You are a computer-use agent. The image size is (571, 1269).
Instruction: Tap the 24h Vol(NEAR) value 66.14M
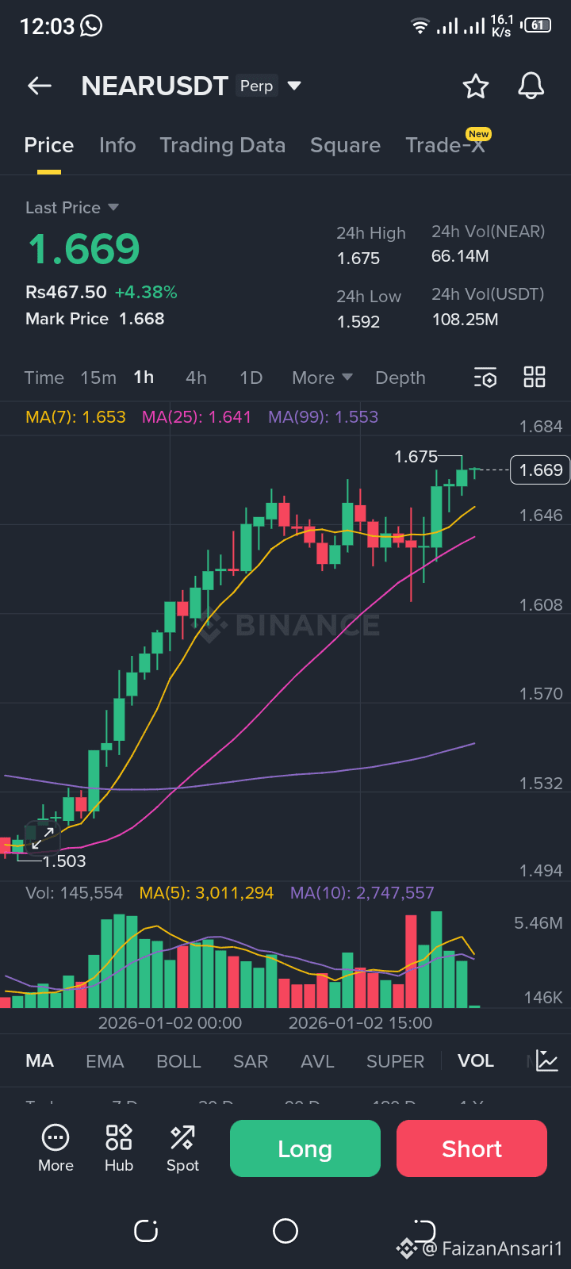(x=460, y=256)
